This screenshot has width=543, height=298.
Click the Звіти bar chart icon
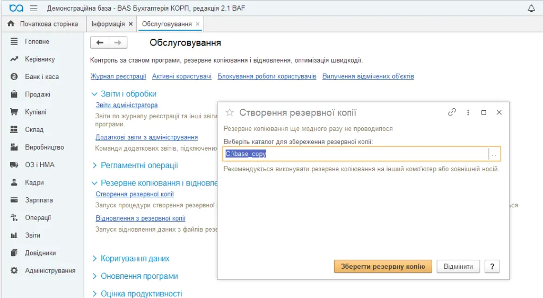coord(14,235)
